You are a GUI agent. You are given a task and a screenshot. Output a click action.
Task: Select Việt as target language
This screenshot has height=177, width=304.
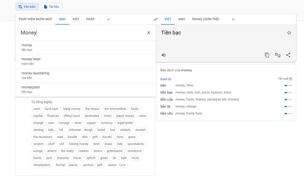tap(168, 19)
